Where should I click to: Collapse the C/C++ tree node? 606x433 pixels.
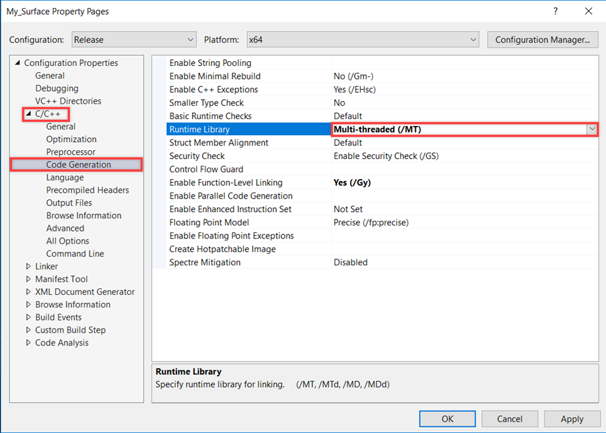pyautogui.click(x=28, y=114)
